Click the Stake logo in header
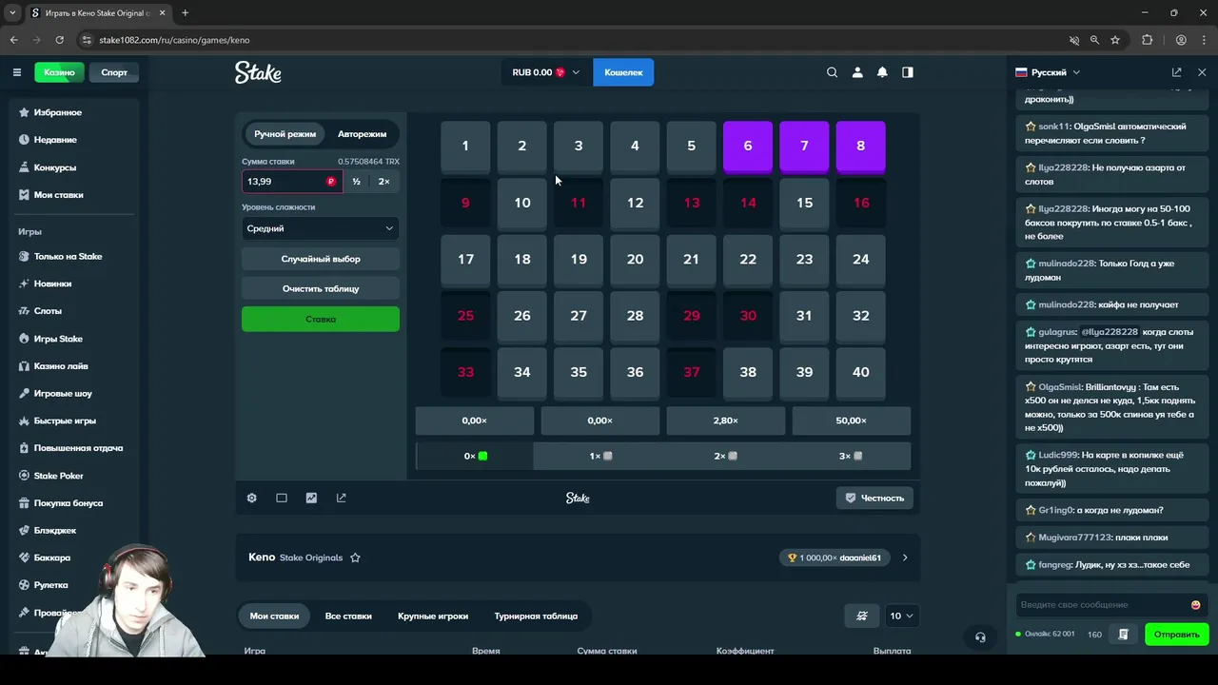Viewport: 1218px width, 685px height. click(x=258, y=72)
